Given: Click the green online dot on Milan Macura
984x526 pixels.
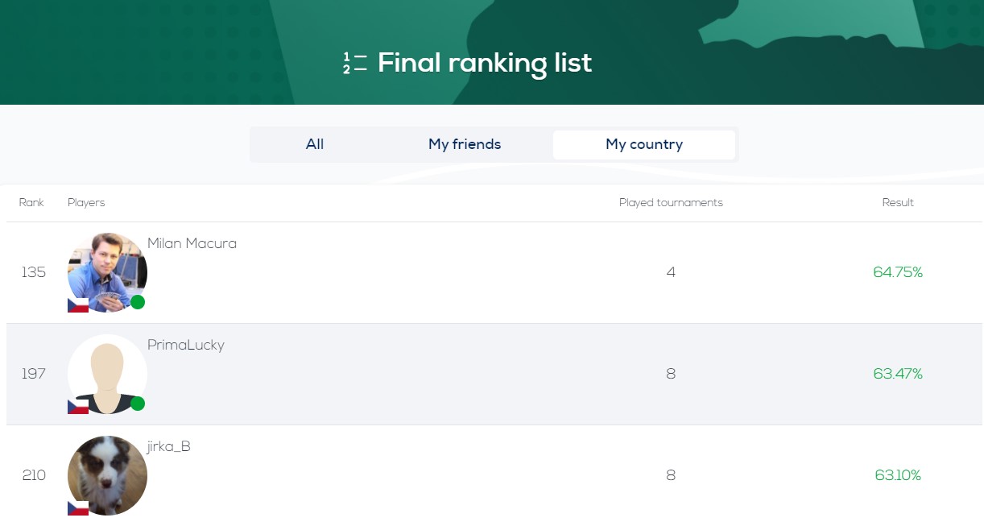Looking at the screenshot, I should click(138, 302).
